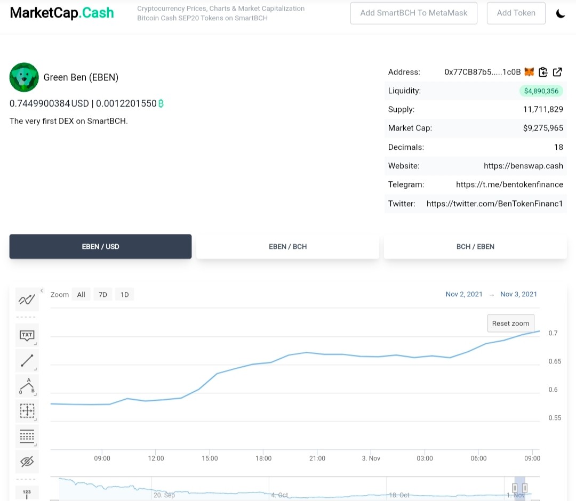
Task: Click "The very first DEX on SmartBCH." description
Action: pos(69,121)
